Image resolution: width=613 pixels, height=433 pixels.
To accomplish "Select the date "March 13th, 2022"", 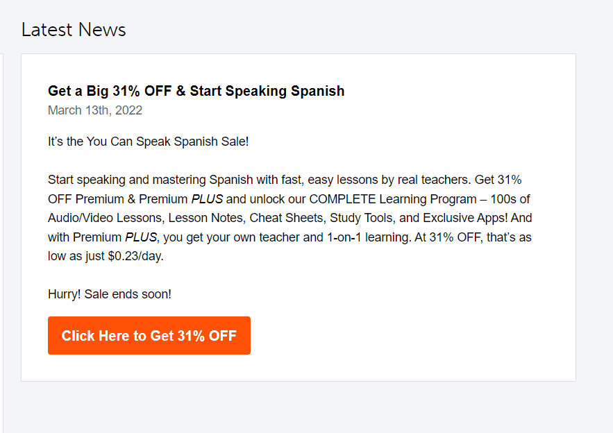I will pyautogui.click(x=94, y=110).
